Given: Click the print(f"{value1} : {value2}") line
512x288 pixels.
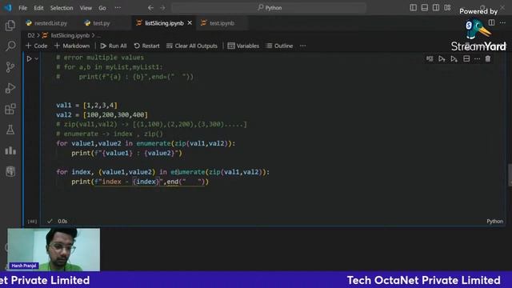Looking at the screenshot, I should pos(126,153).
